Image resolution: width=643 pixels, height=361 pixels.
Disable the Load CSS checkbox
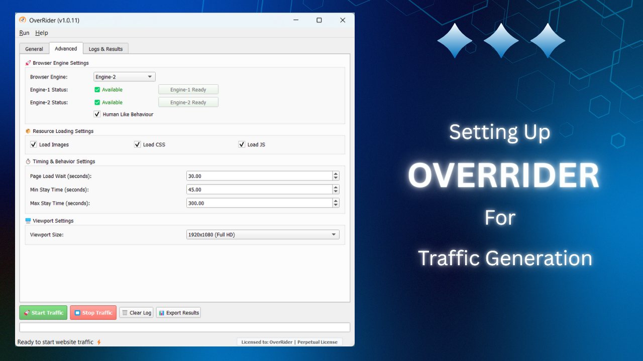point(138,144)
